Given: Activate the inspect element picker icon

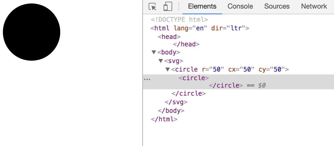Looking at the screenshot, I should (152, 7).
